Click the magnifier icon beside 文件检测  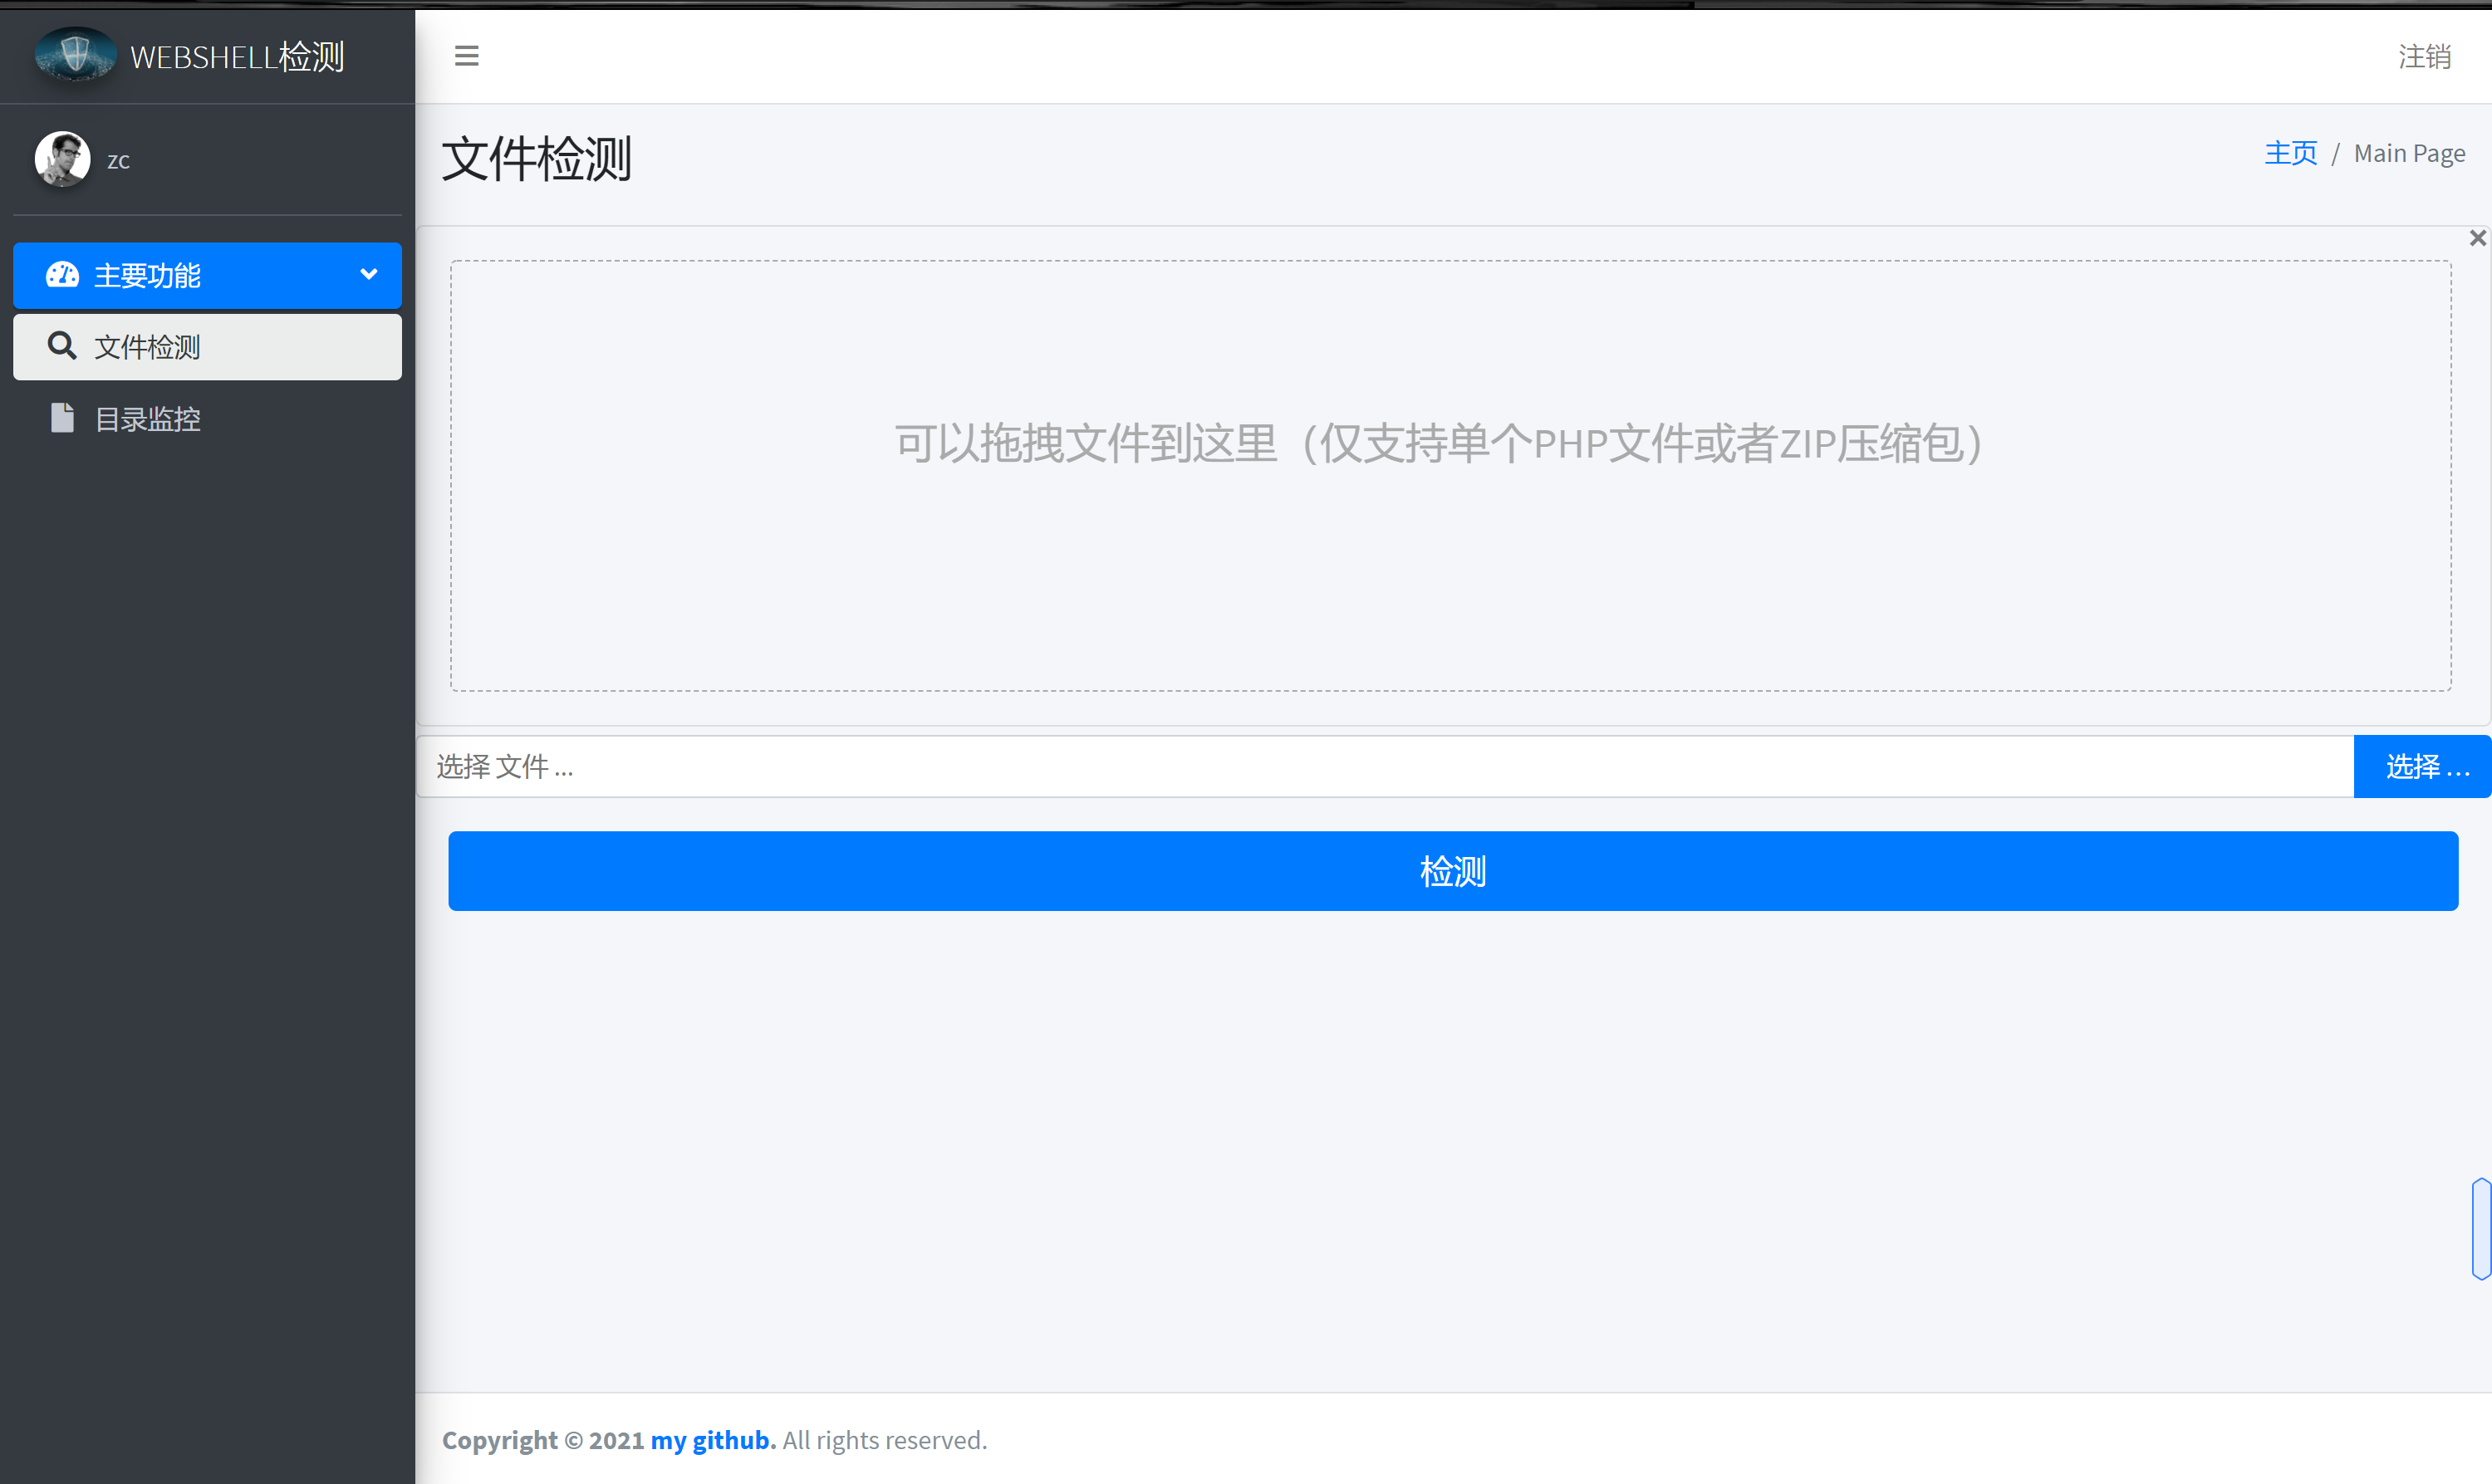pyautogui.click(x=62, y=346)
